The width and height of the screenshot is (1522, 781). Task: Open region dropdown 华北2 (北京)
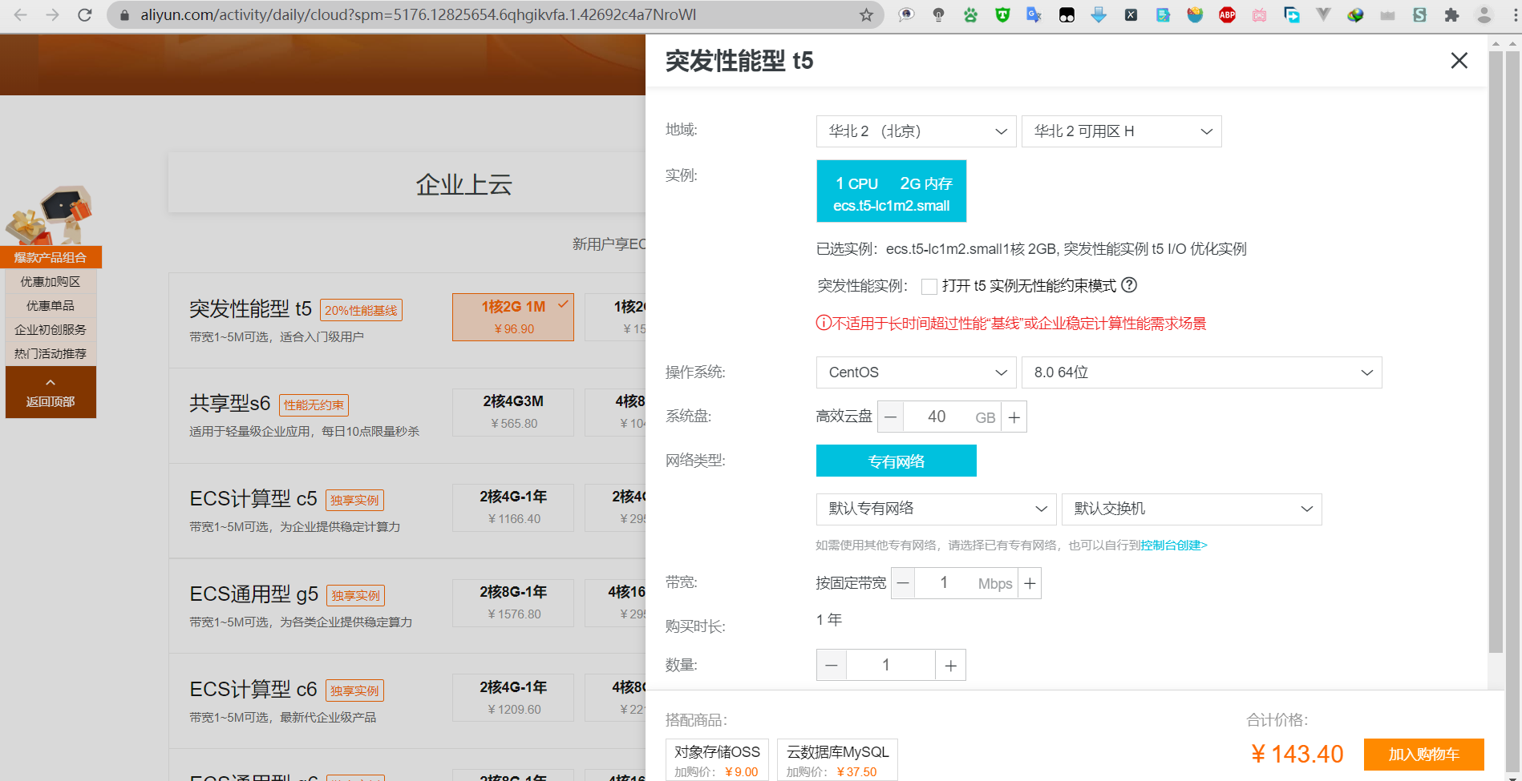pyautogui.click(x=917, y=131)
